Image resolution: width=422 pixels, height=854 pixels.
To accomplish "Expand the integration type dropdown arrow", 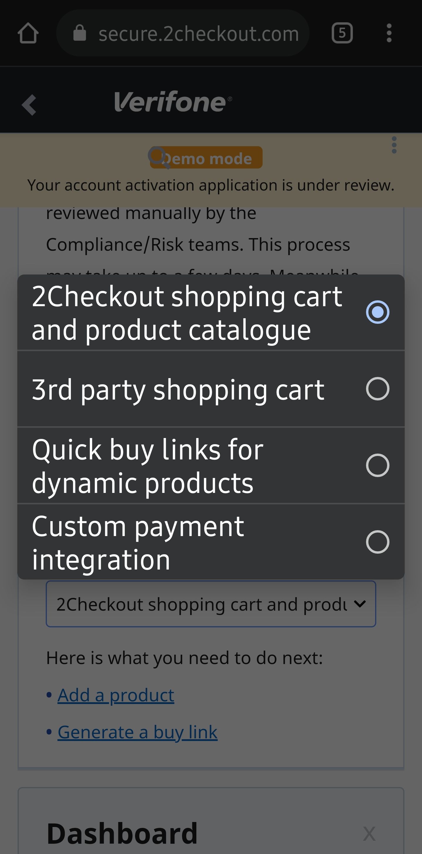I will [x=360, y=604].
